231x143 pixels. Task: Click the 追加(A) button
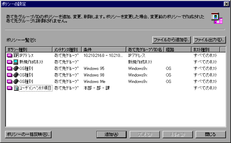(112, 134)
